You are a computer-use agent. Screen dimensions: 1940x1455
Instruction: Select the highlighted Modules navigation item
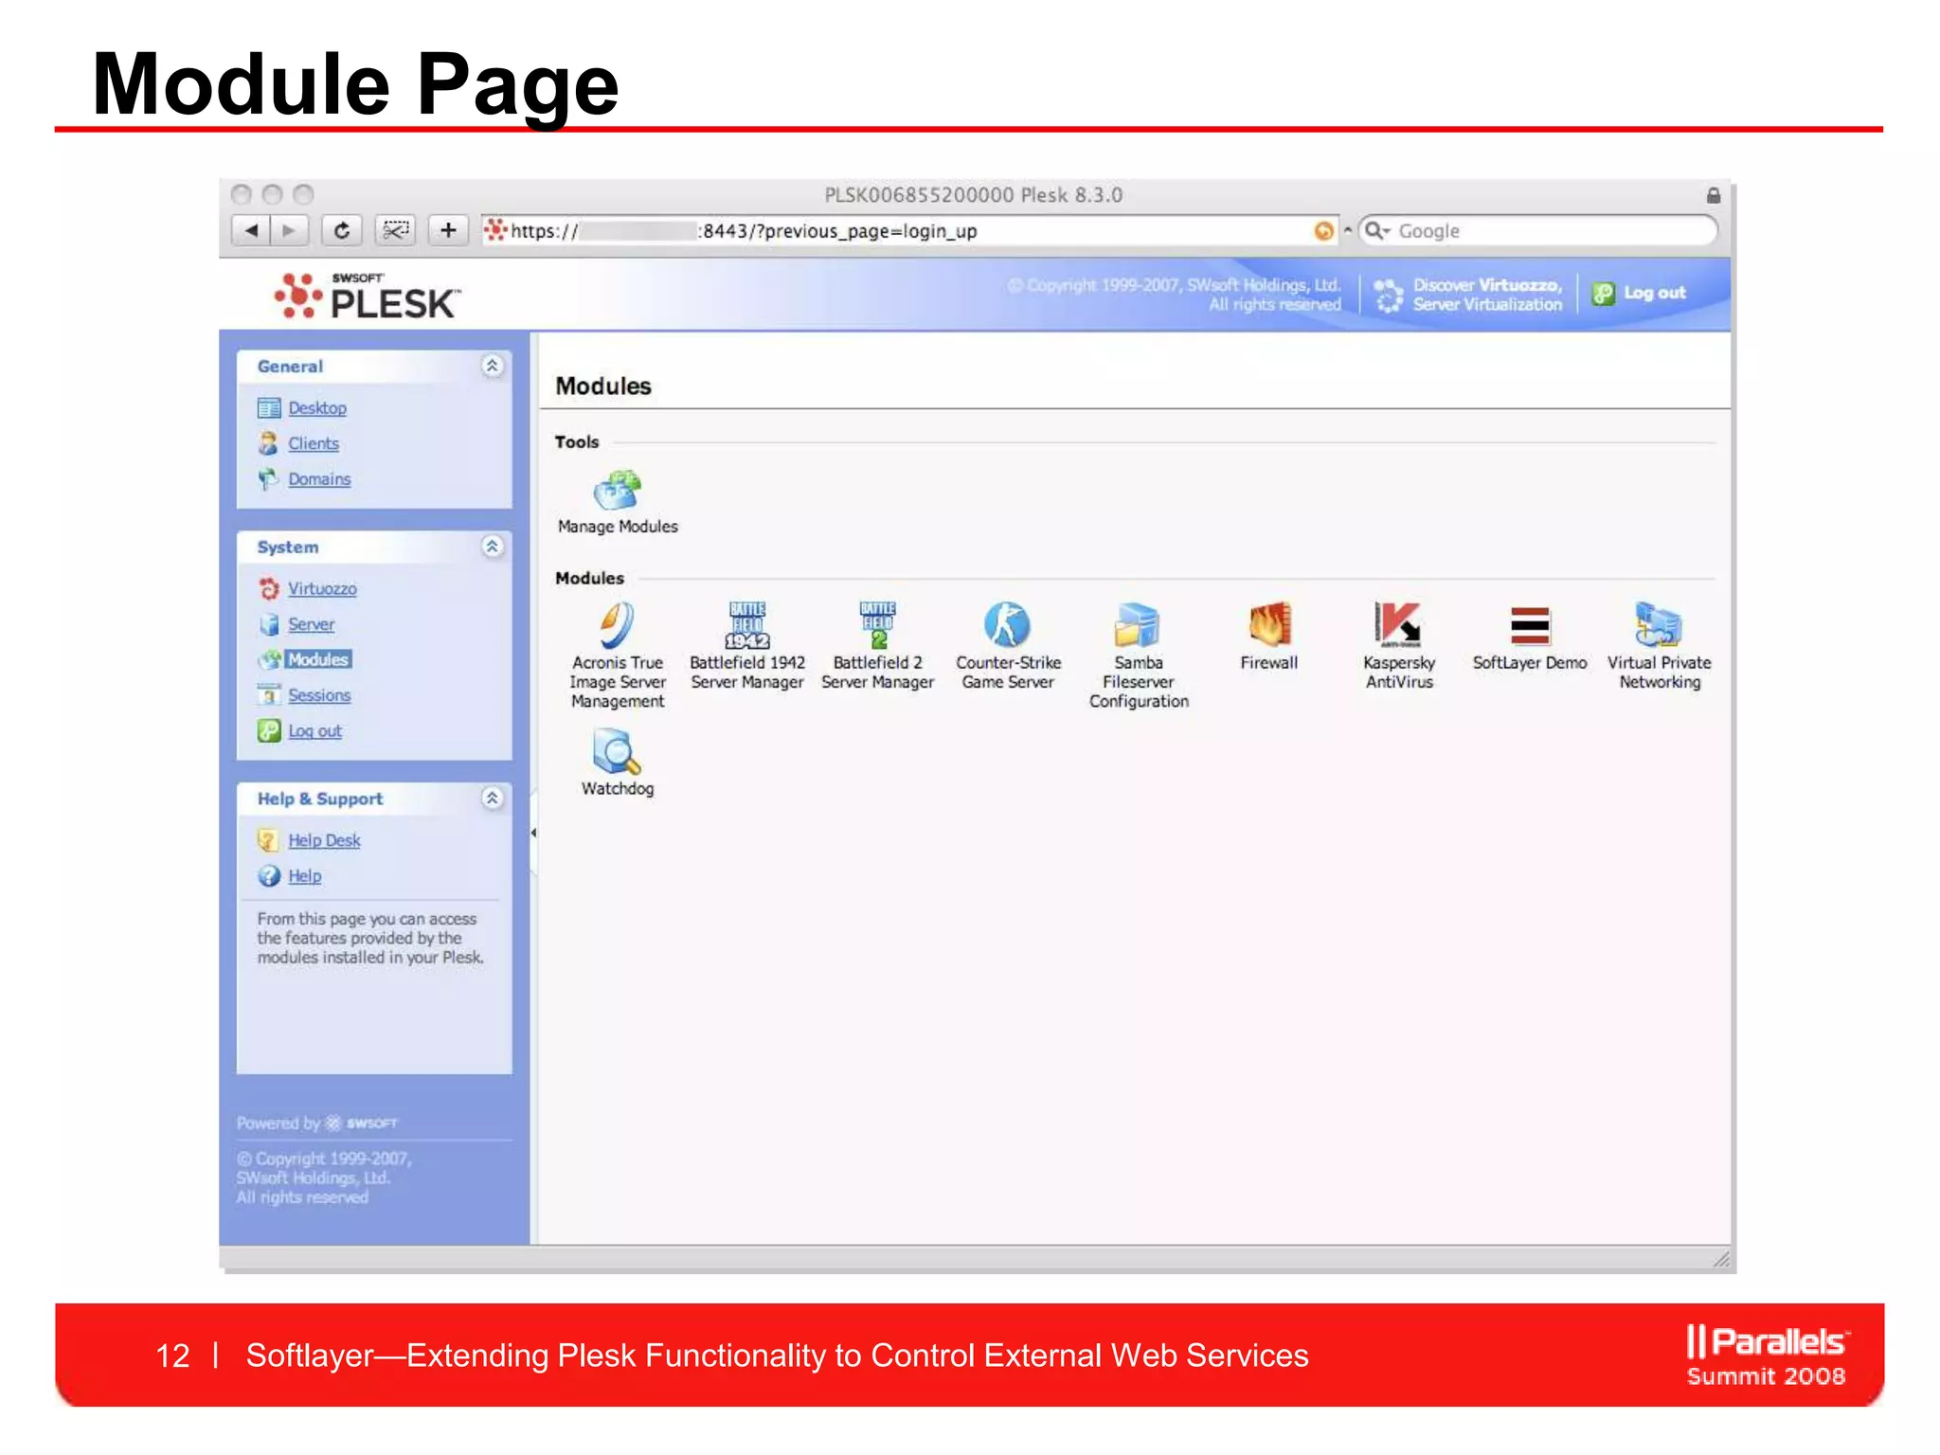318,659
